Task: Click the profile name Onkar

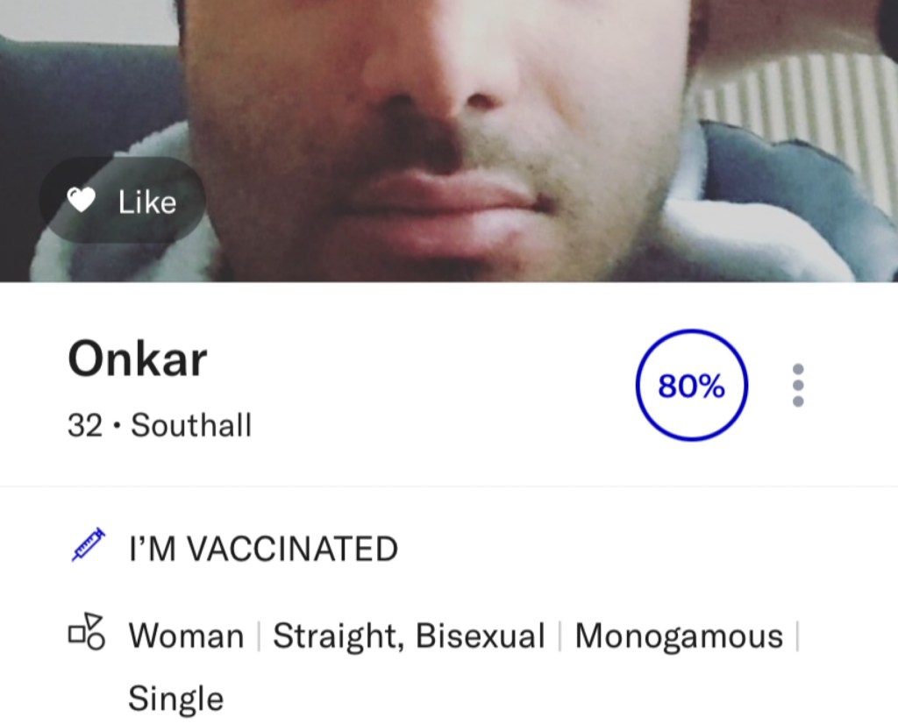Action: click(x=138, y=359)
